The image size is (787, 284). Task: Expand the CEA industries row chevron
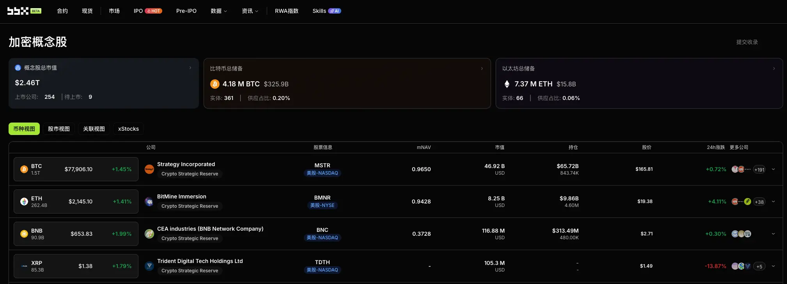tap(773, 234)
